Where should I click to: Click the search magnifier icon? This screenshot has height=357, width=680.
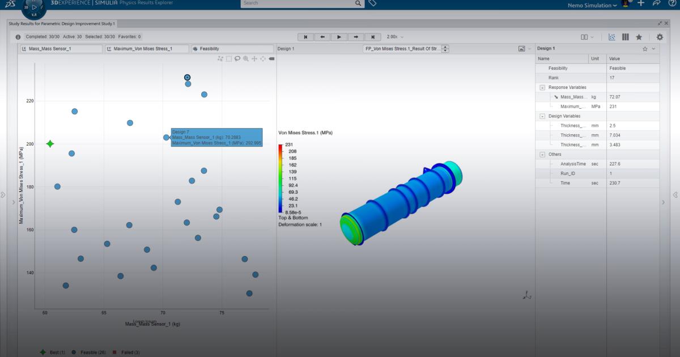[358, 3]
